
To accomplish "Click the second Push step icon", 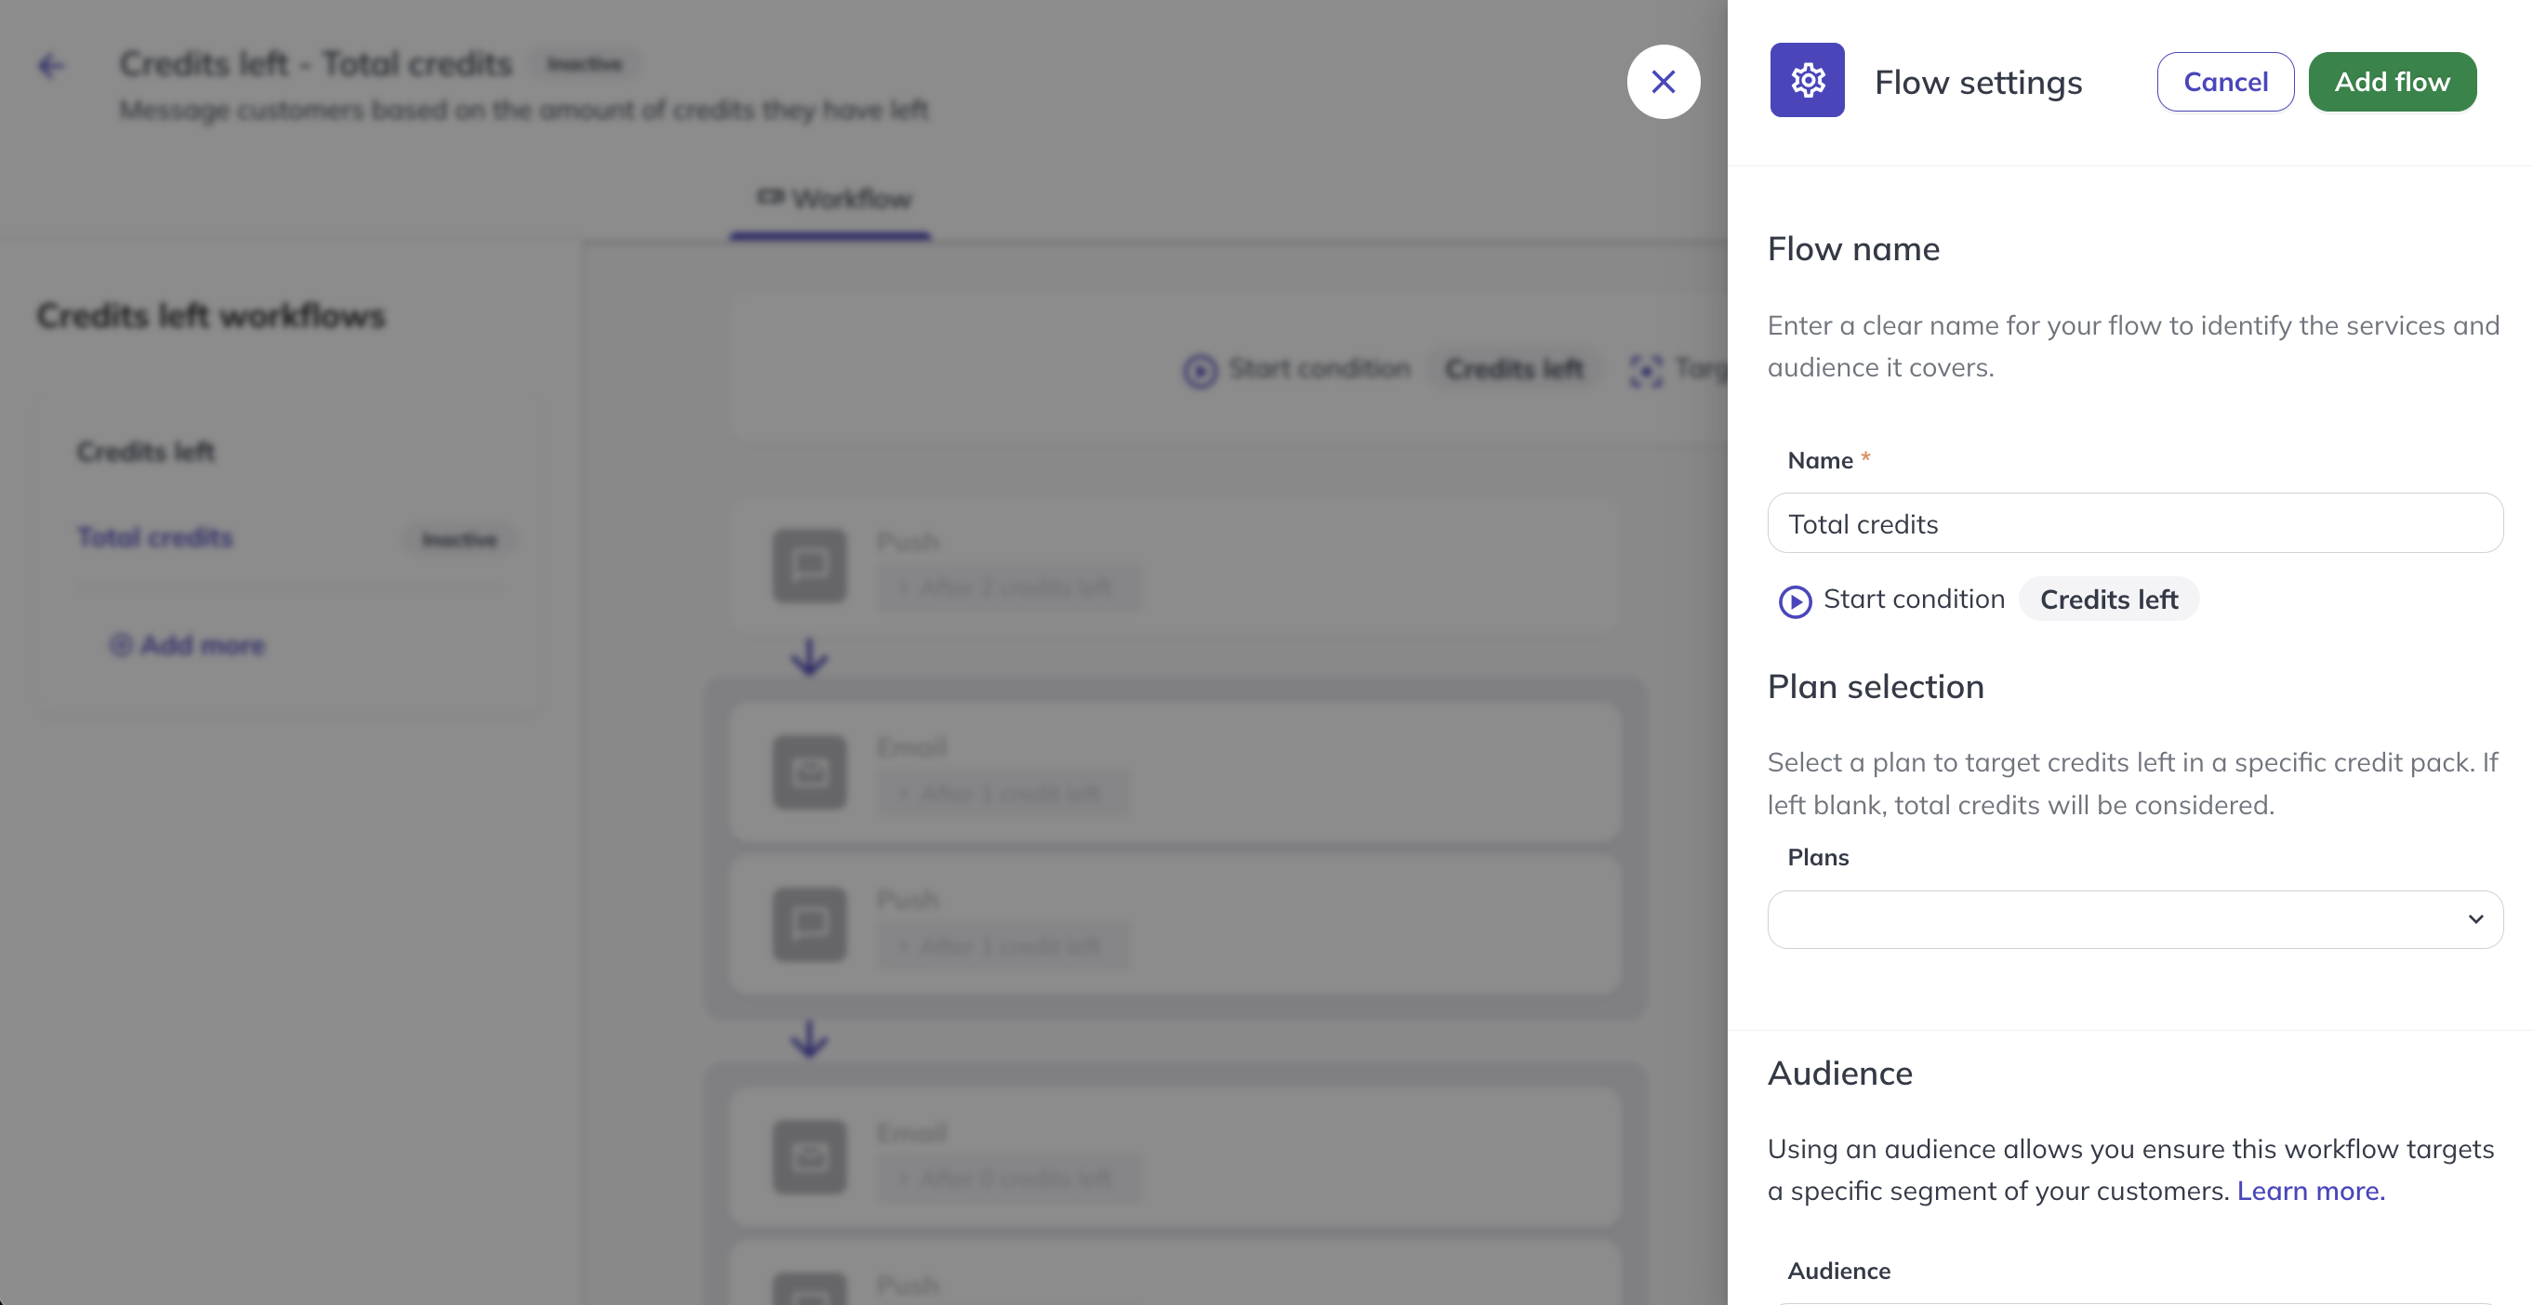I will click(809, 925).
